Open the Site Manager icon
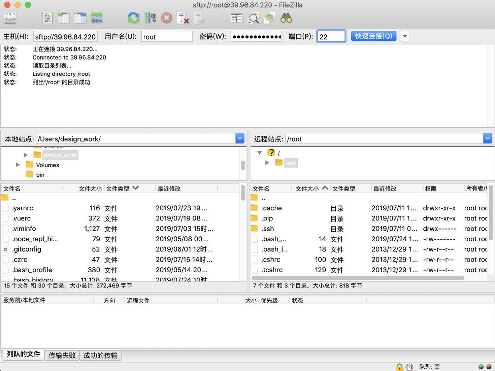495x371 pixels. 10,18
